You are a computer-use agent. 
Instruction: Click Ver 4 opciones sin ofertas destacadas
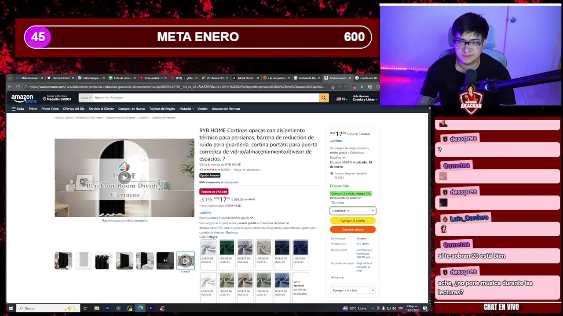click(x=300, y=287)
